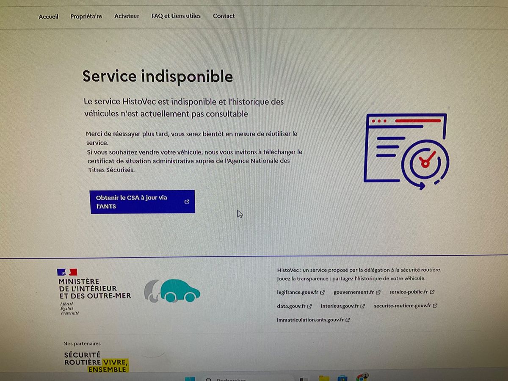Image resolution: width=508 pixels, height=381 pixels.
Task: Open the legifrance.gouv.fr link
Action: (298, 292)
